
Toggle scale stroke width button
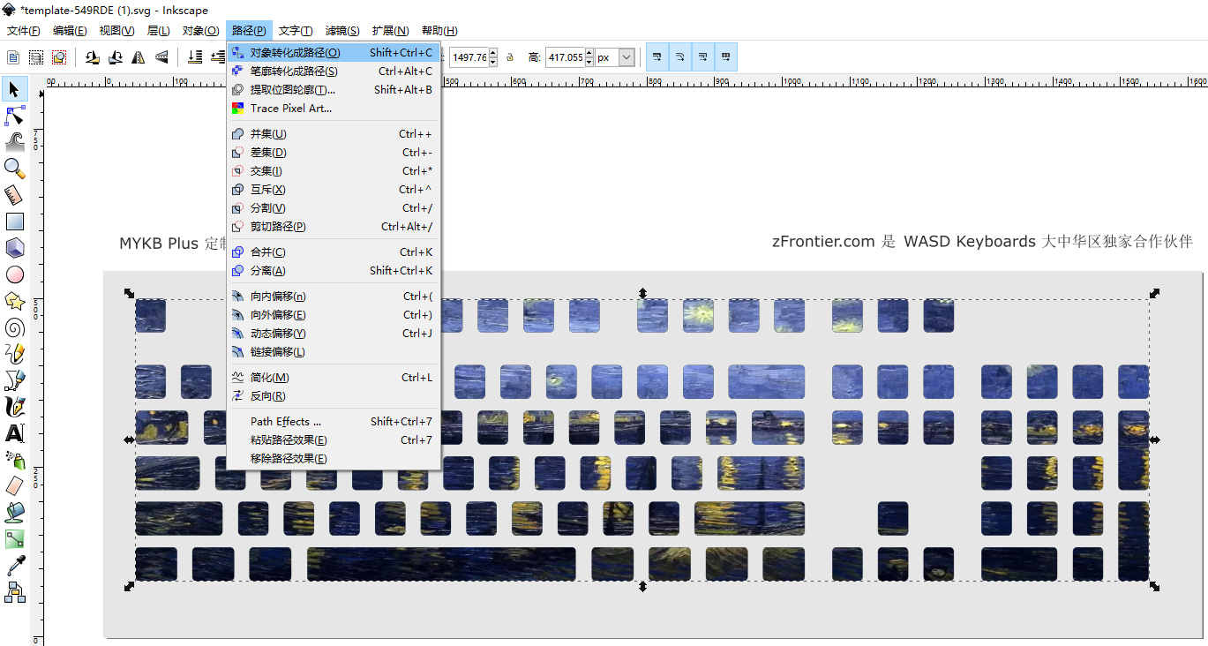(657, 57)
